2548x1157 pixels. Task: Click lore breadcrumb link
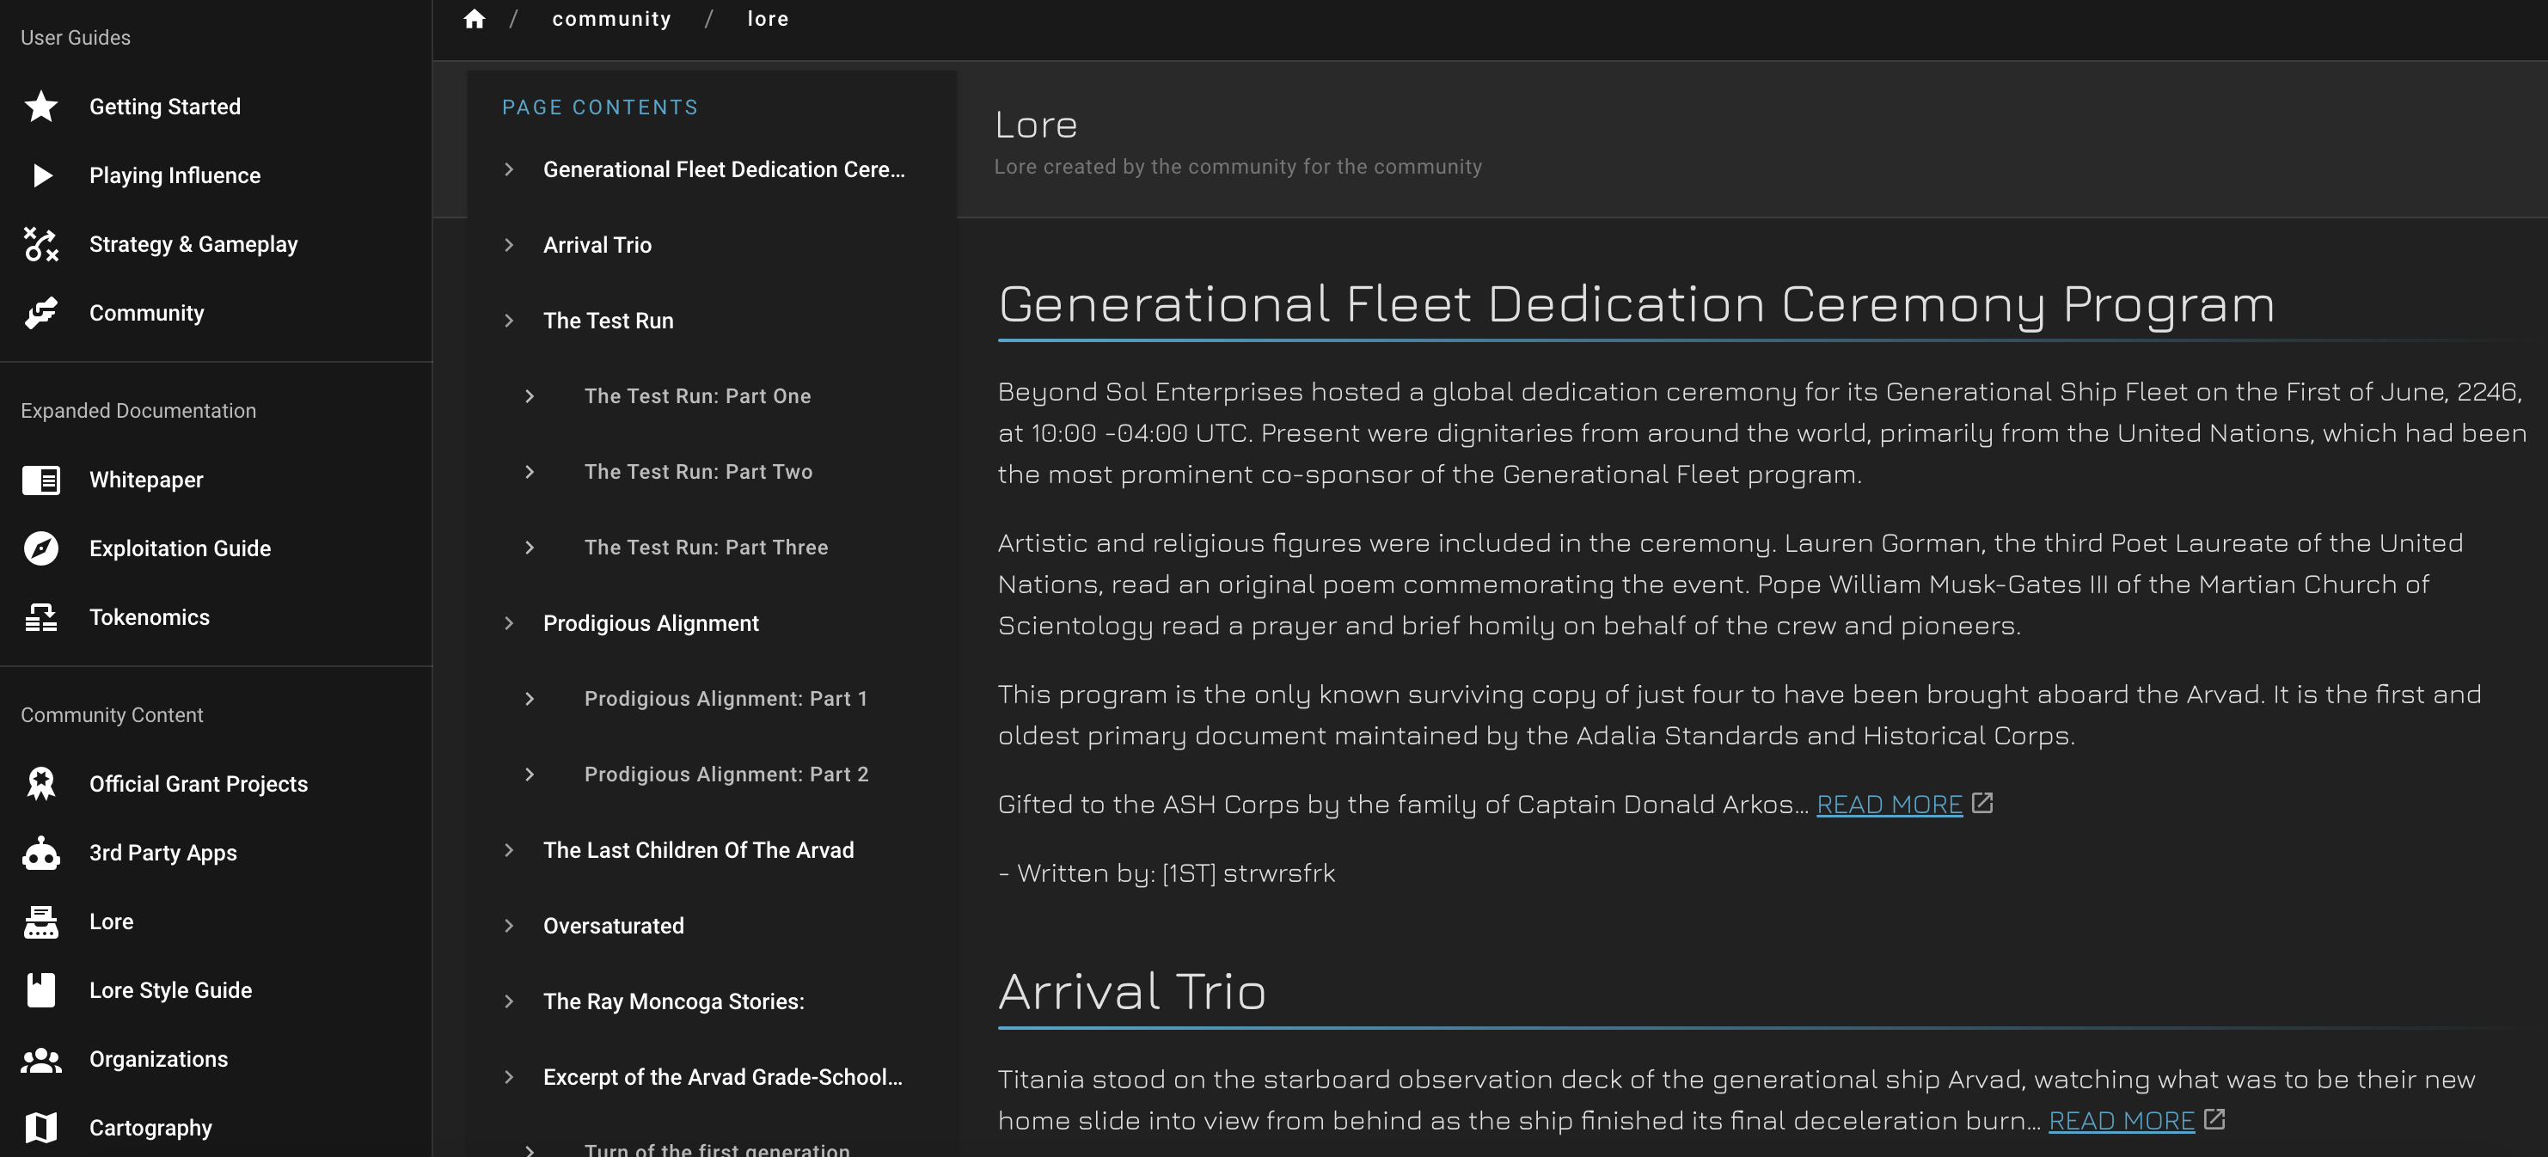click(x=768, y=19)
